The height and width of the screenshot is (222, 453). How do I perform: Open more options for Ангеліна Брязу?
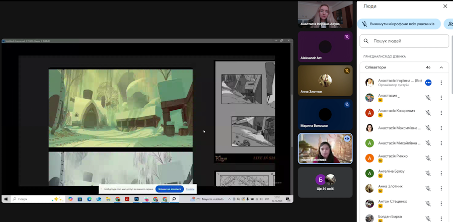441,173
